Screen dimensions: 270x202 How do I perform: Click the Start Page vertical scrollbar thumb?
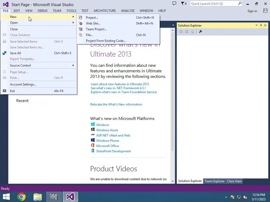click(172, 92)
